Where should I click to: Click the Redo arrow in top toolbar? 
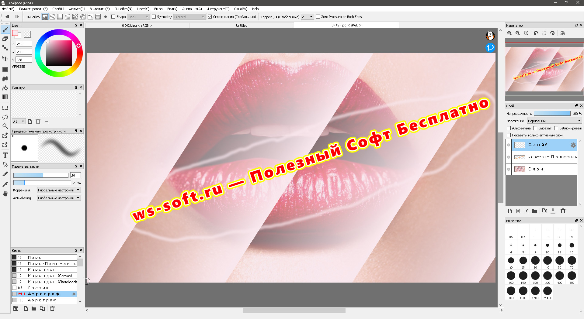(x=17, y=17)
